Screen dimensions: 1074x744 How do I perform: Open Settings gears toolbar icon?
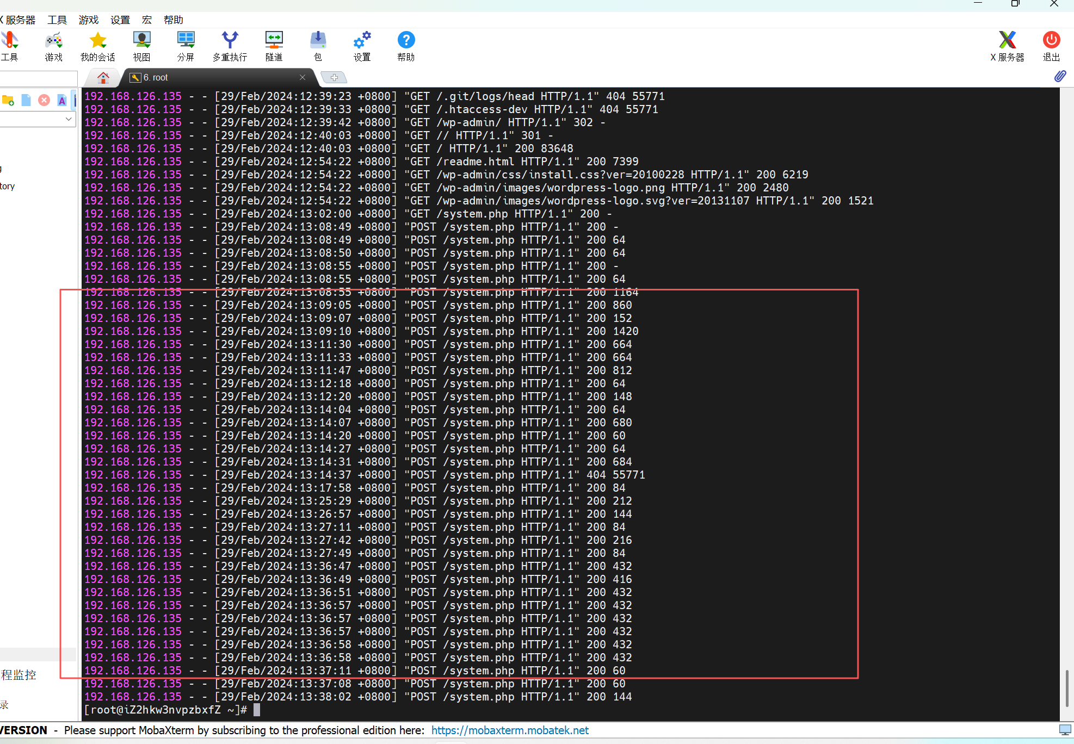pyautogui.click(x=362, y=46)
